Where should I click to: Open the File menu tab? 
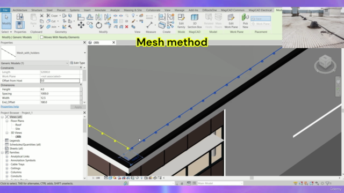(x=5, y=10)
